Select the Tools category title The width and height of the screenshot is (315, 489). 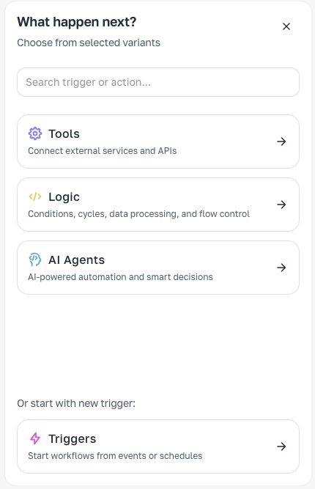pyautogui.click(x=64, y=133)
